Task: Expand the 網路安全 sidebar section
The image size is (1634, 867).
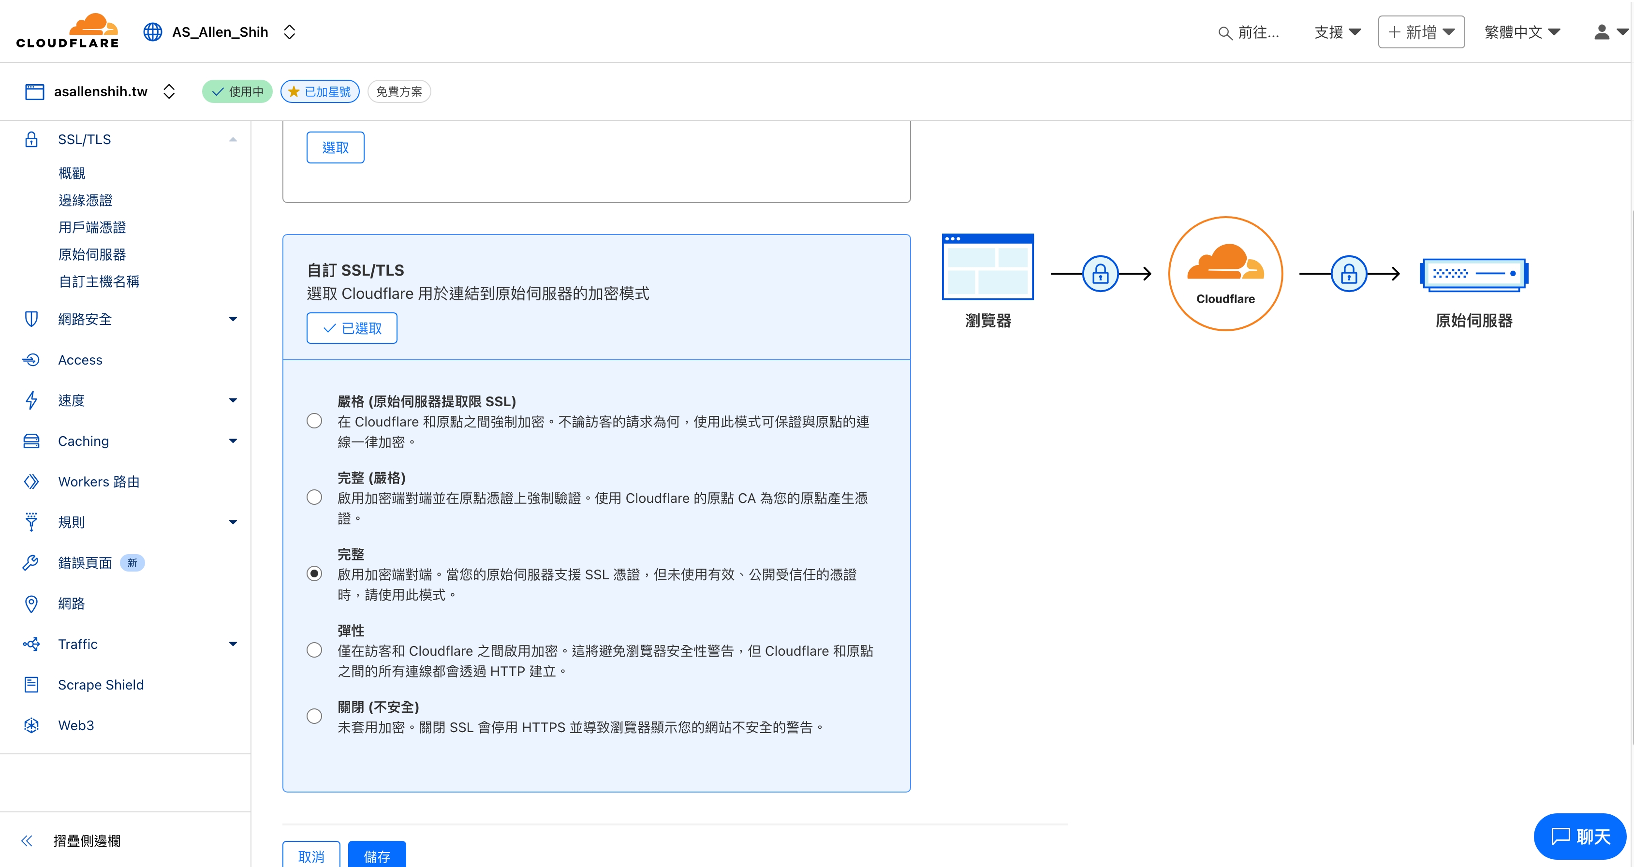Action: (x=233, y=319)
